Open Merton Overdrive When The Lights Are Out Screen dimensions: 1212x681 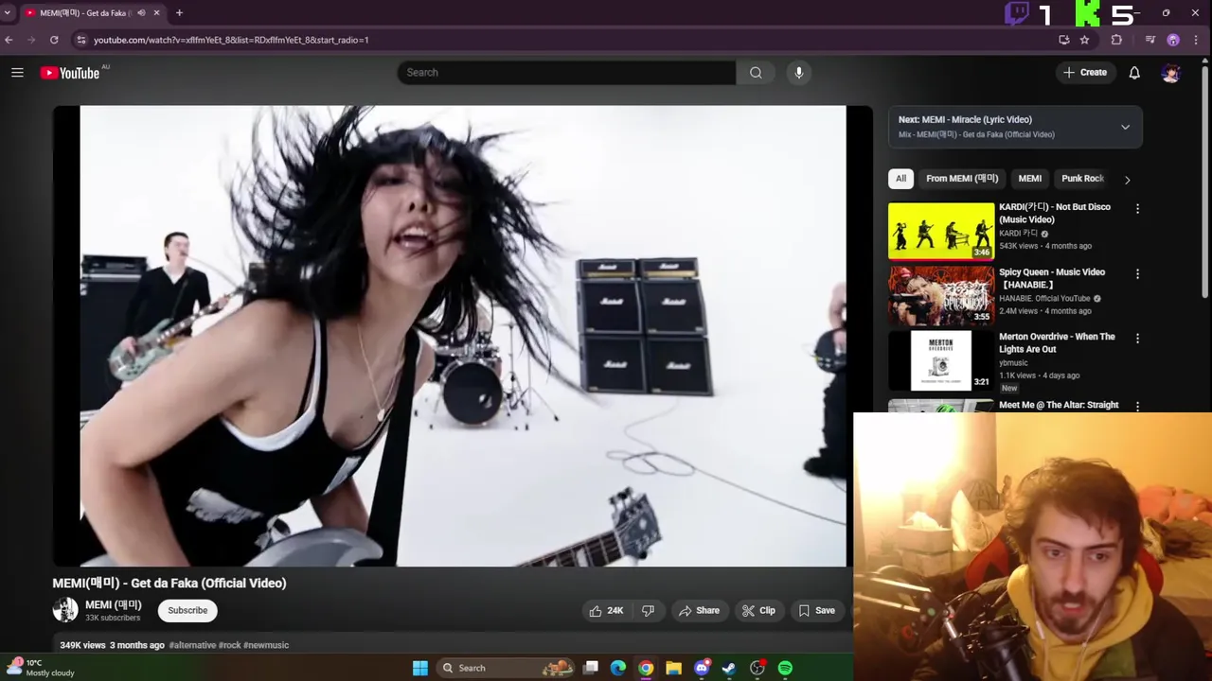[1057, 342]
